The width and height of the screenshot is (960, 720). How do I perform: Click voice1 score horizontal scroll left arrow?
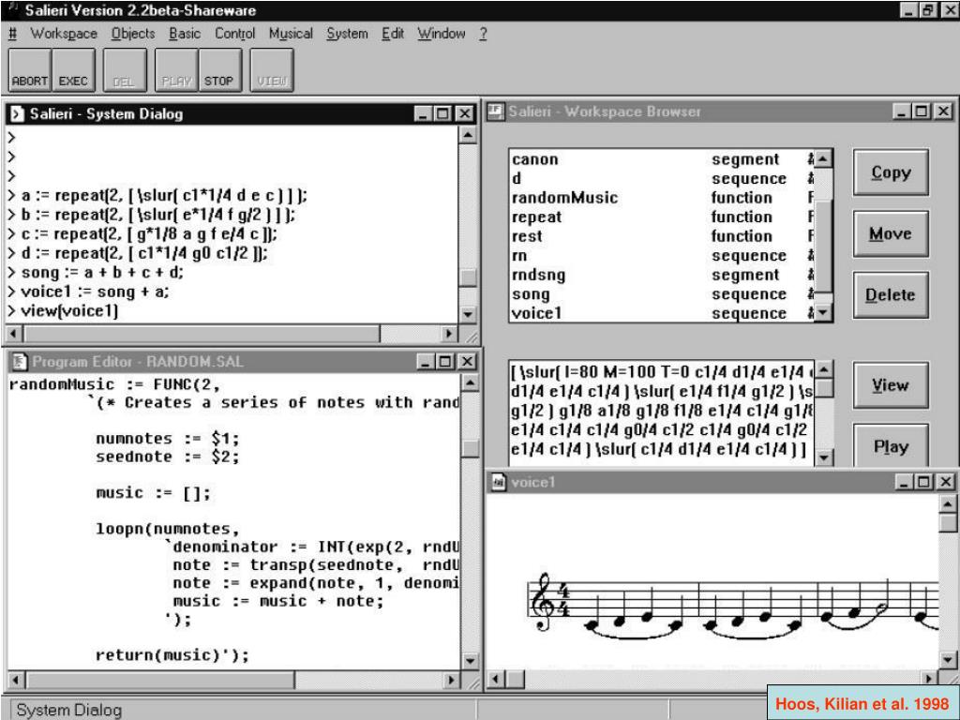[x=497, y=679]
